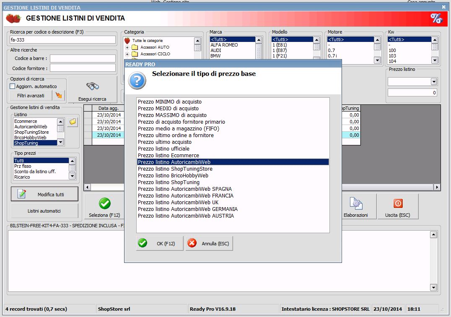Click up arrow of Modello list
This screenshot has width=451, height=317.
pyautogui.click(x=317, y=40)
